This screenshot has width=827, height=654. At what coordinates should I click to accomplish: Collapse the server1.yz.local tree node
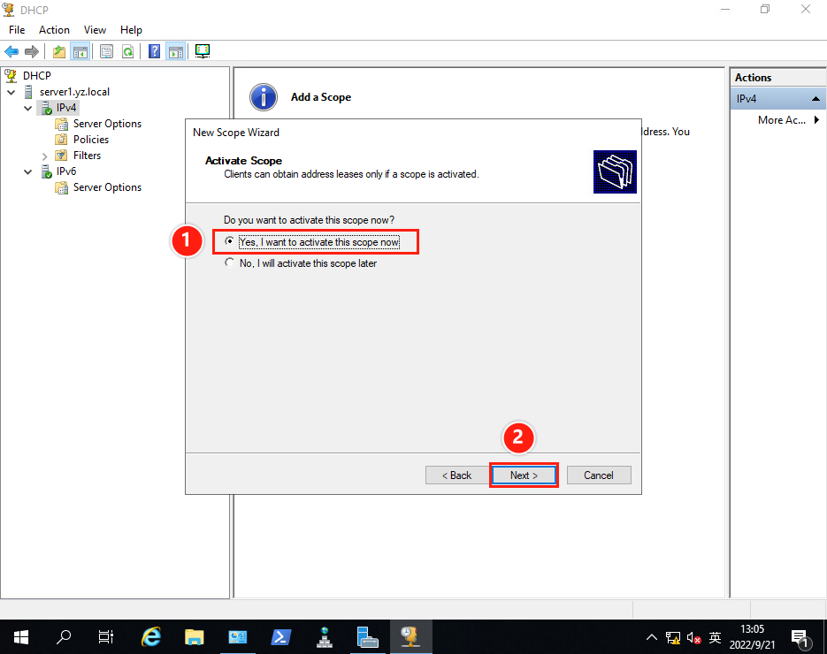(x=11, y=92)
